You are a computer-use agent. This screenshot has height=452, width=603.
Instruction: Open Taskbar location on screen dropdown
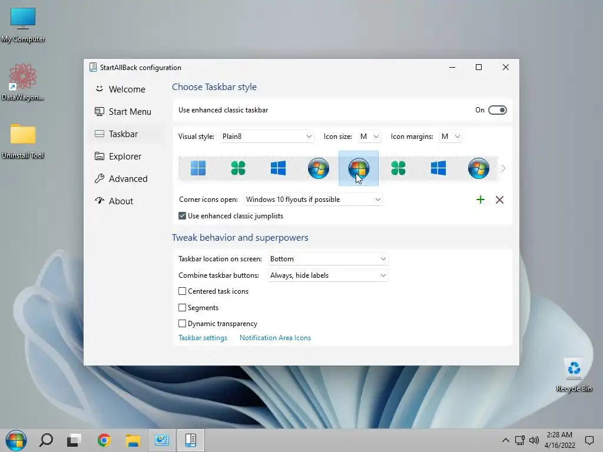pyautogui.click(x=328, y=259)
